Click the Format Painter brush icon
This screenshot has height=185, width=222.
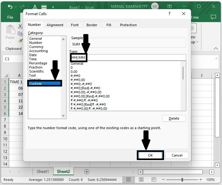(x=20, y=41)
